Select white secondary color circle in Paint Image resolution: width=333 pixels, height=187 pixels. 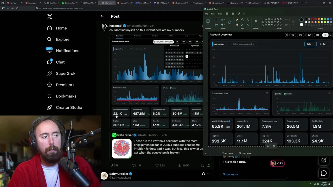302,25
